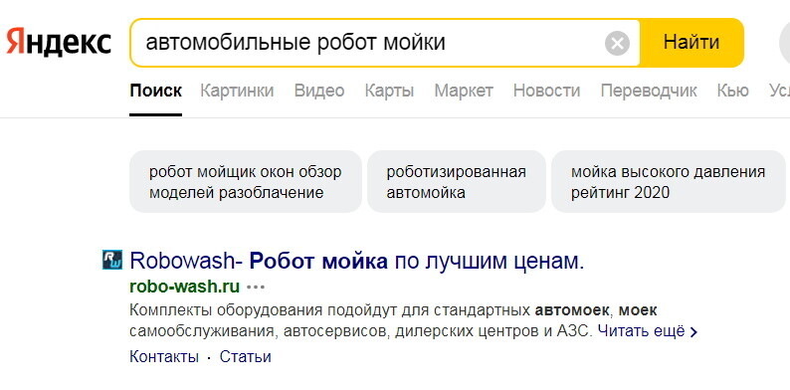Go to the Новости tab

[546, 91]
